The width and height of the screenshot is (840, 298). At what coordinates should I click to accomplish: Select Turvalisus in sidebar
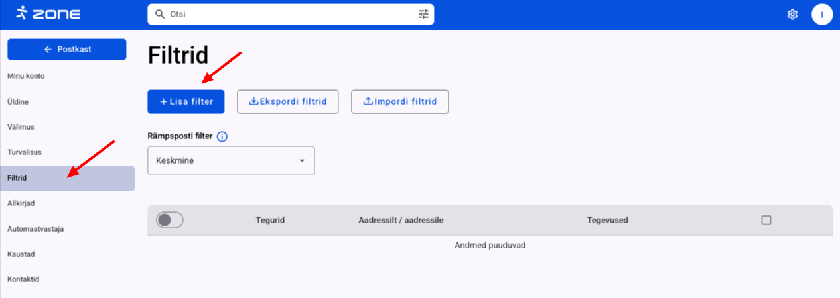pyautogui.click(x=25, y=152)
